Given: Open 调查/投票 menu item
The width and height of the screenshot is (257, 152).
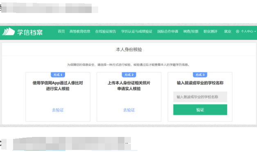Looking at the screenshot, I should tap(191, 31).
